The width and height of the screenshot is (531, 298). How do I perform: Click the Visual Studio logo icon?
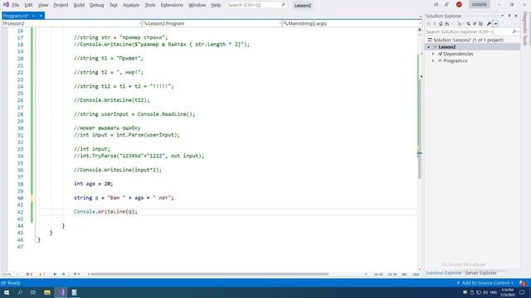pyautogui.click(x=6, y=5)
